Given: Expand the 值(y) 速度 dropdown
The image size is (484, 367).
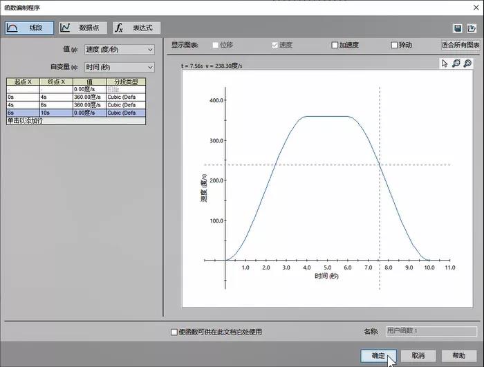Looking at the screenshot, I should tap(119, 49).
